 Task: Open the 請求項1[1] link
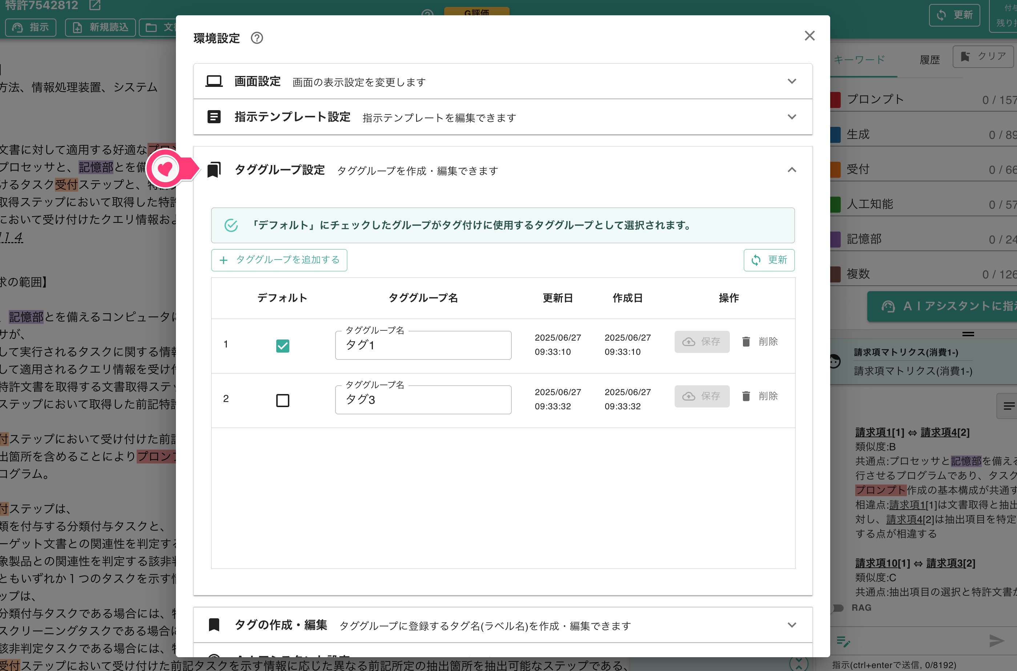point(879,432)
